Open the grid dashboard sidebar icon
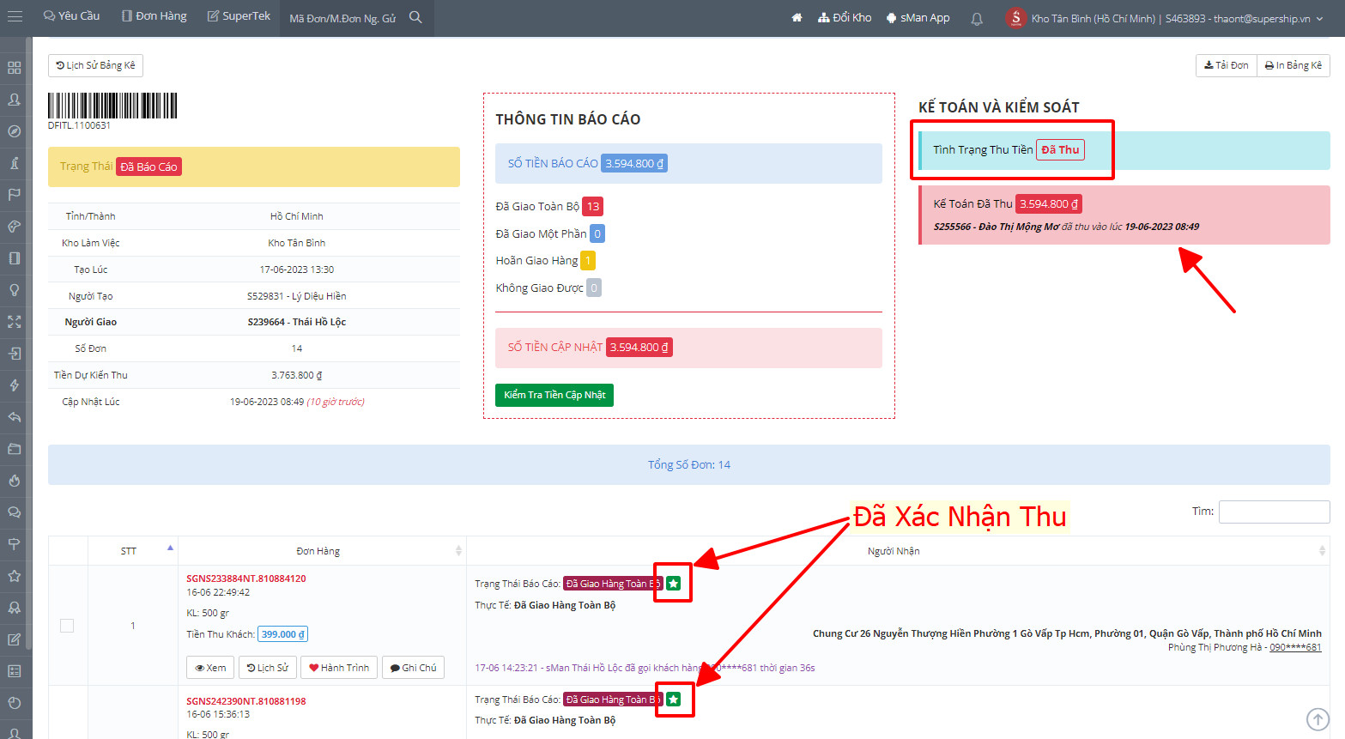Image resolution: width=1345 pixels, height=739 pixels. coord(15,68)
